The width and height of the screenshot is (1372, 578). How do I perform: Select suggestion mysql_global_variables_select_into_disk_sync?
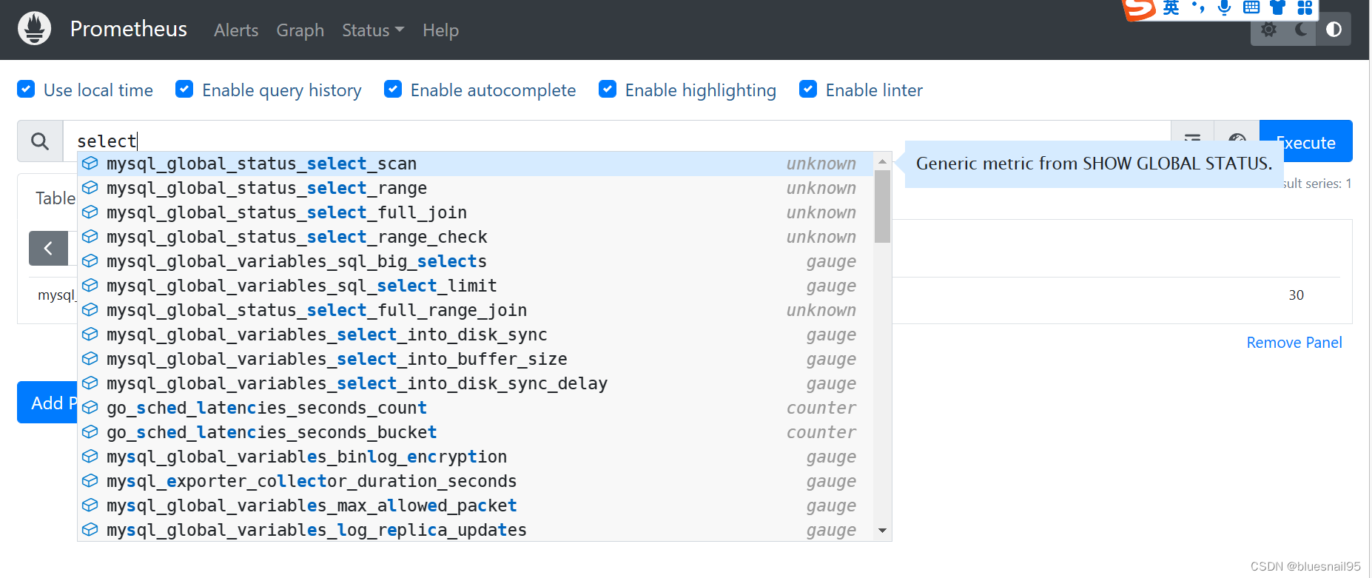[475, 335]
